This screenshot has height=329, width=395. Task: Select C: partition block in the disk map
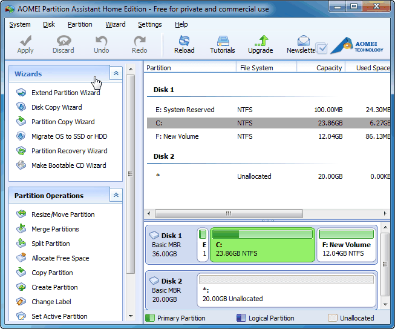[263, 245]
